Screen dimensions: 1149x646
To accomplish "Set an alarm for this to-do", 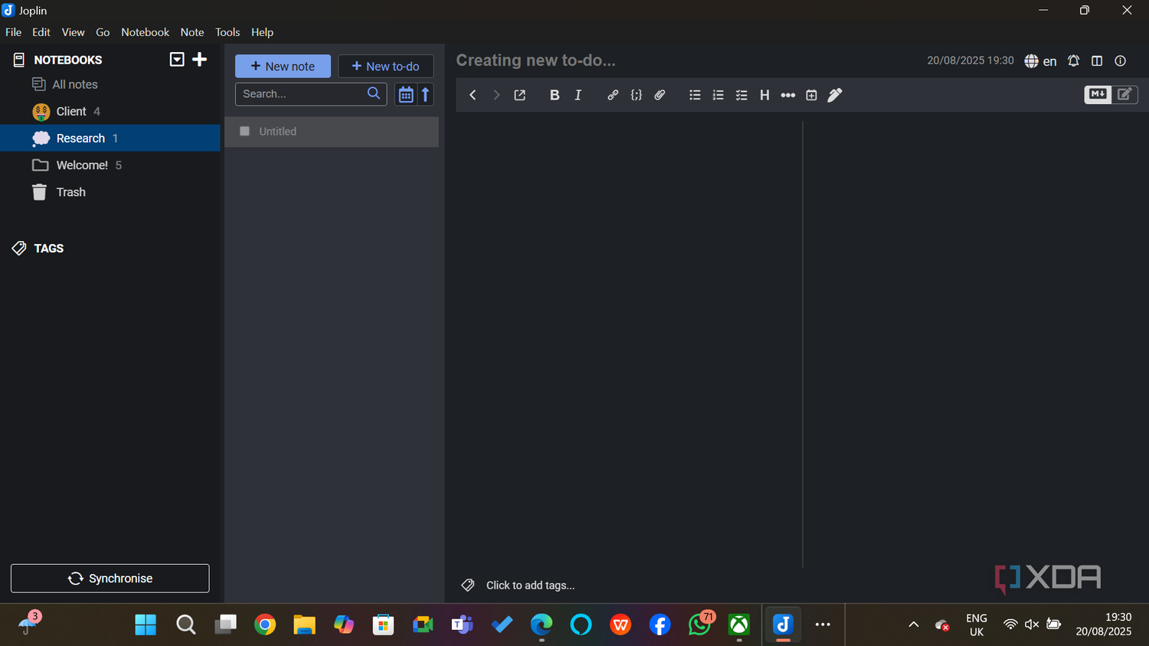I will (x=1074, y=60).
